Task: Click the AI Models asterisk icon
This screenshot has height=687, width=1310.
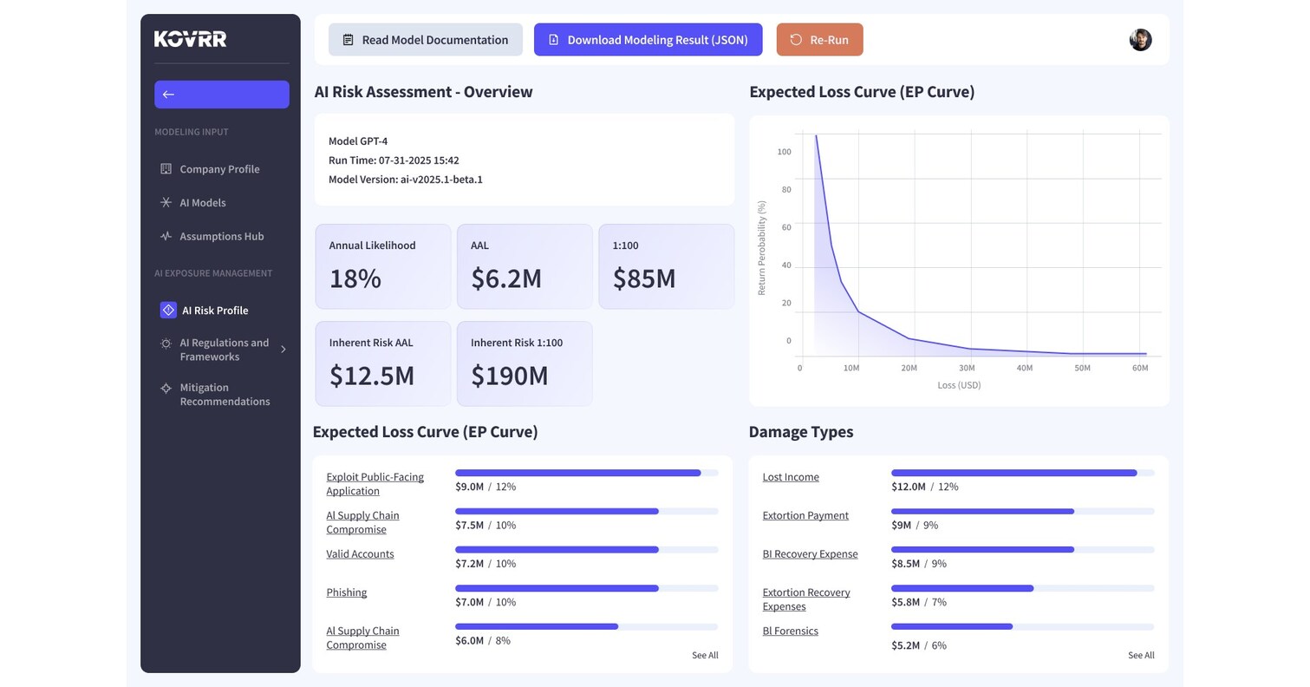Action: (x=166, y=202)
